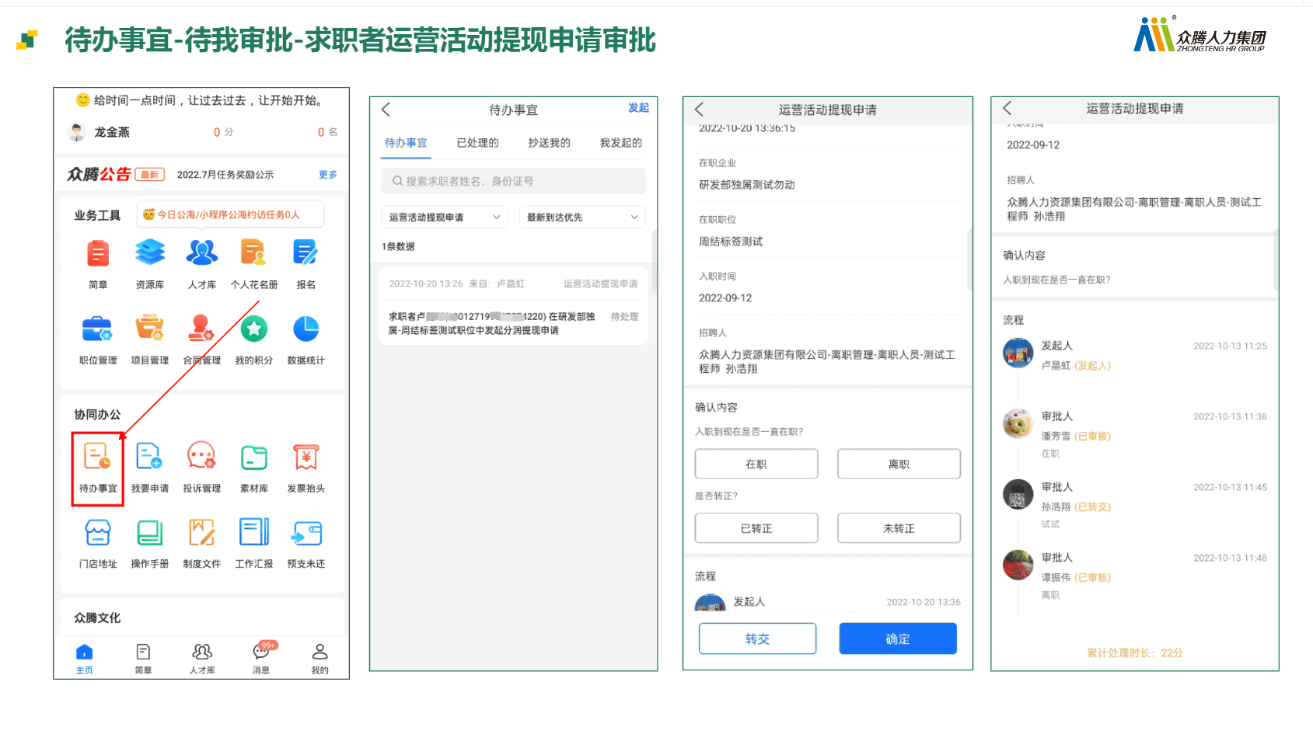The image size is (1313, 734).
Task: Open 数据统计 icon
Action: [x=306, y=329]
